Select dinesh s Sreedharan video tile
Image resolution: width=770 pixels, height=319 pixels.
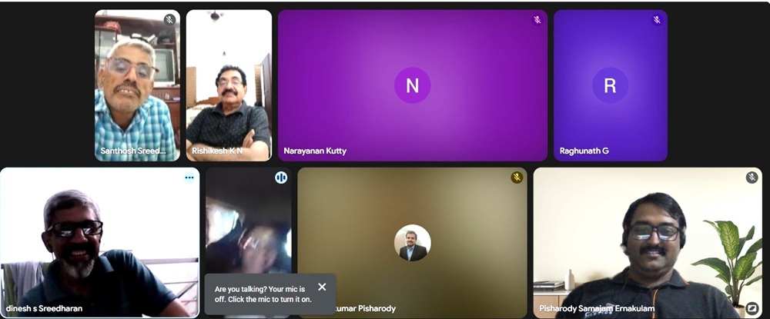[99, 243]
